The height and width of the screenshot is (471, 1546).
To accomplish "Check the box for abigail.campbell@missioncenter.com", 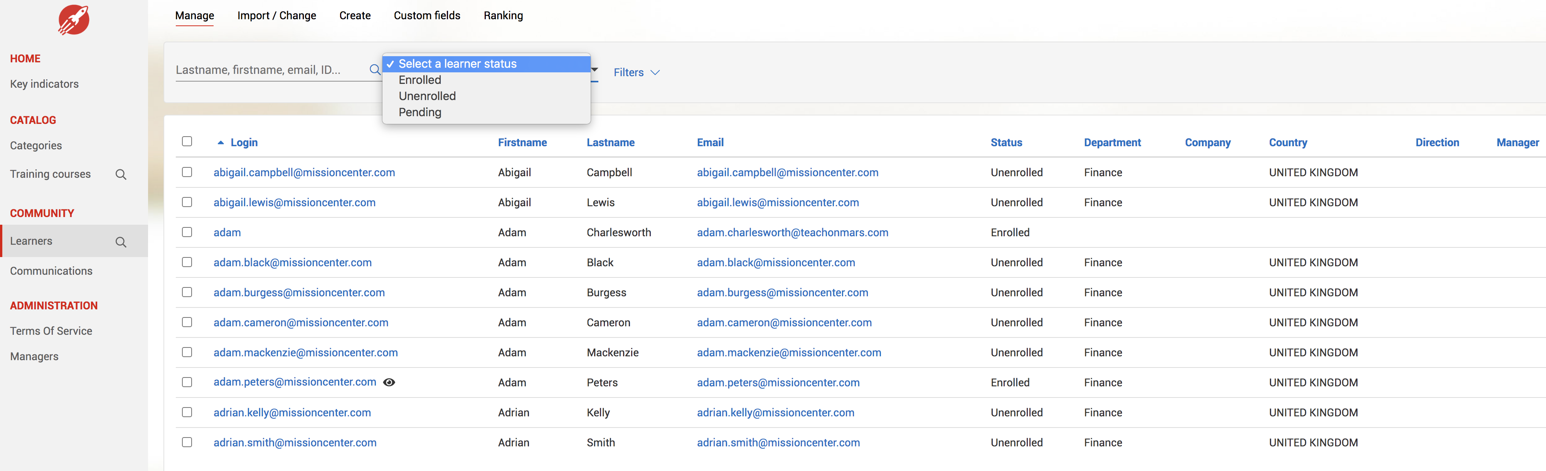I will tap(187, 172).
